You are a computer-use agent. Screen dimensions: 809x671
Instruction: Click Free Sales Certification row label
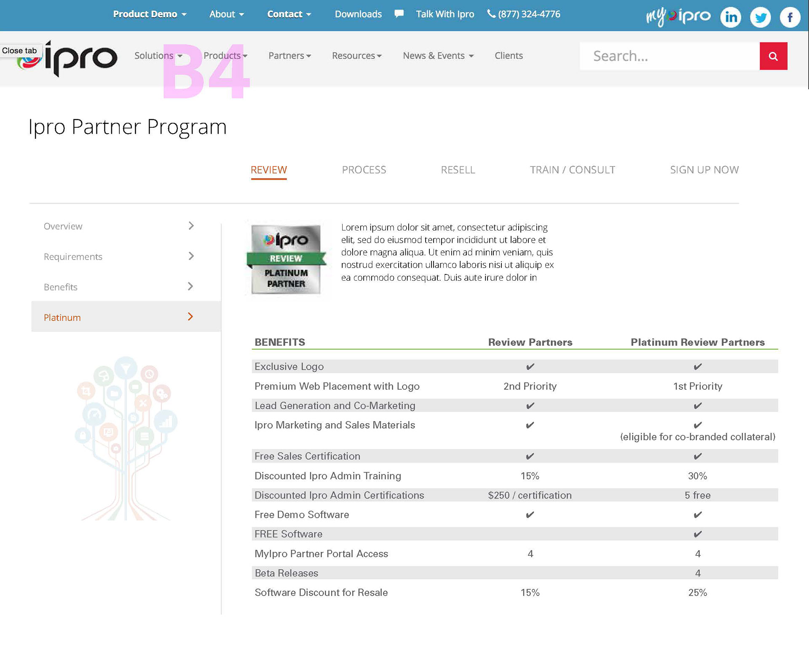[308, 456]
